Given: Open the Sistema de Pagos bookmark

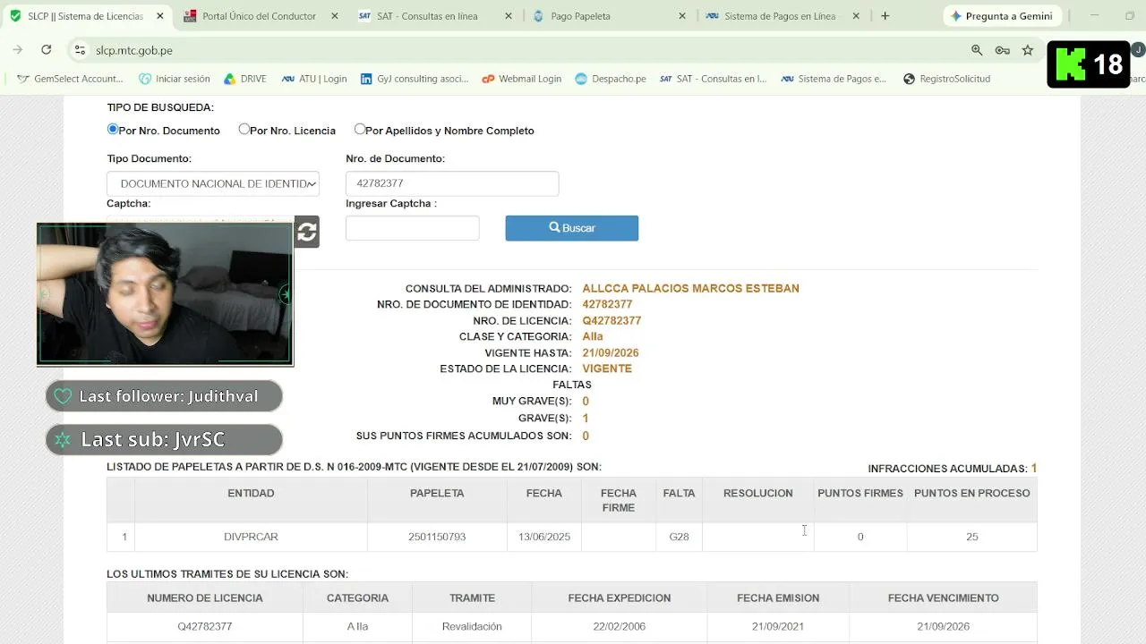Looking at the screenshot, I should [834, 79].
